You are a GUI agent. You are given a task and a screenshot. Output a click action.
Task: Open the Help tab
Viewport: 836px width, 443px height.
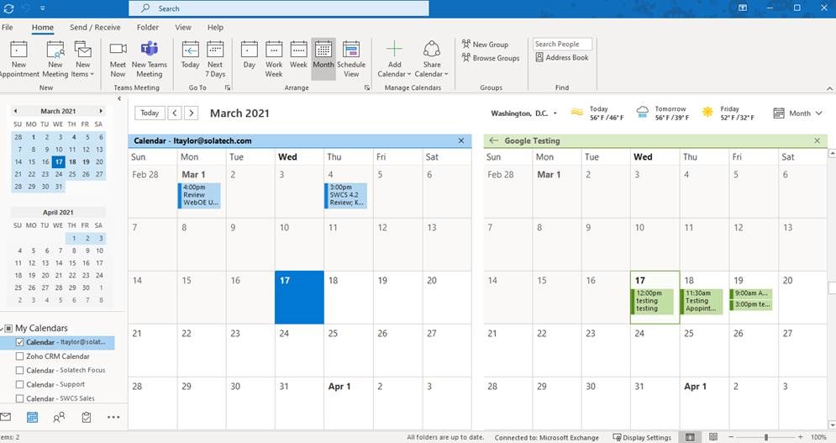click(215, 27)
